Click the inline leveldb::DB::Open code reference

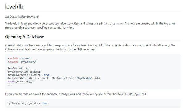129,94
